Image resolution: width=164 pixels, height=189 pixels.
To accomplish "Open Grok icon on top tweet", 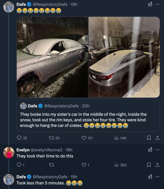I will tap(150, 5).
